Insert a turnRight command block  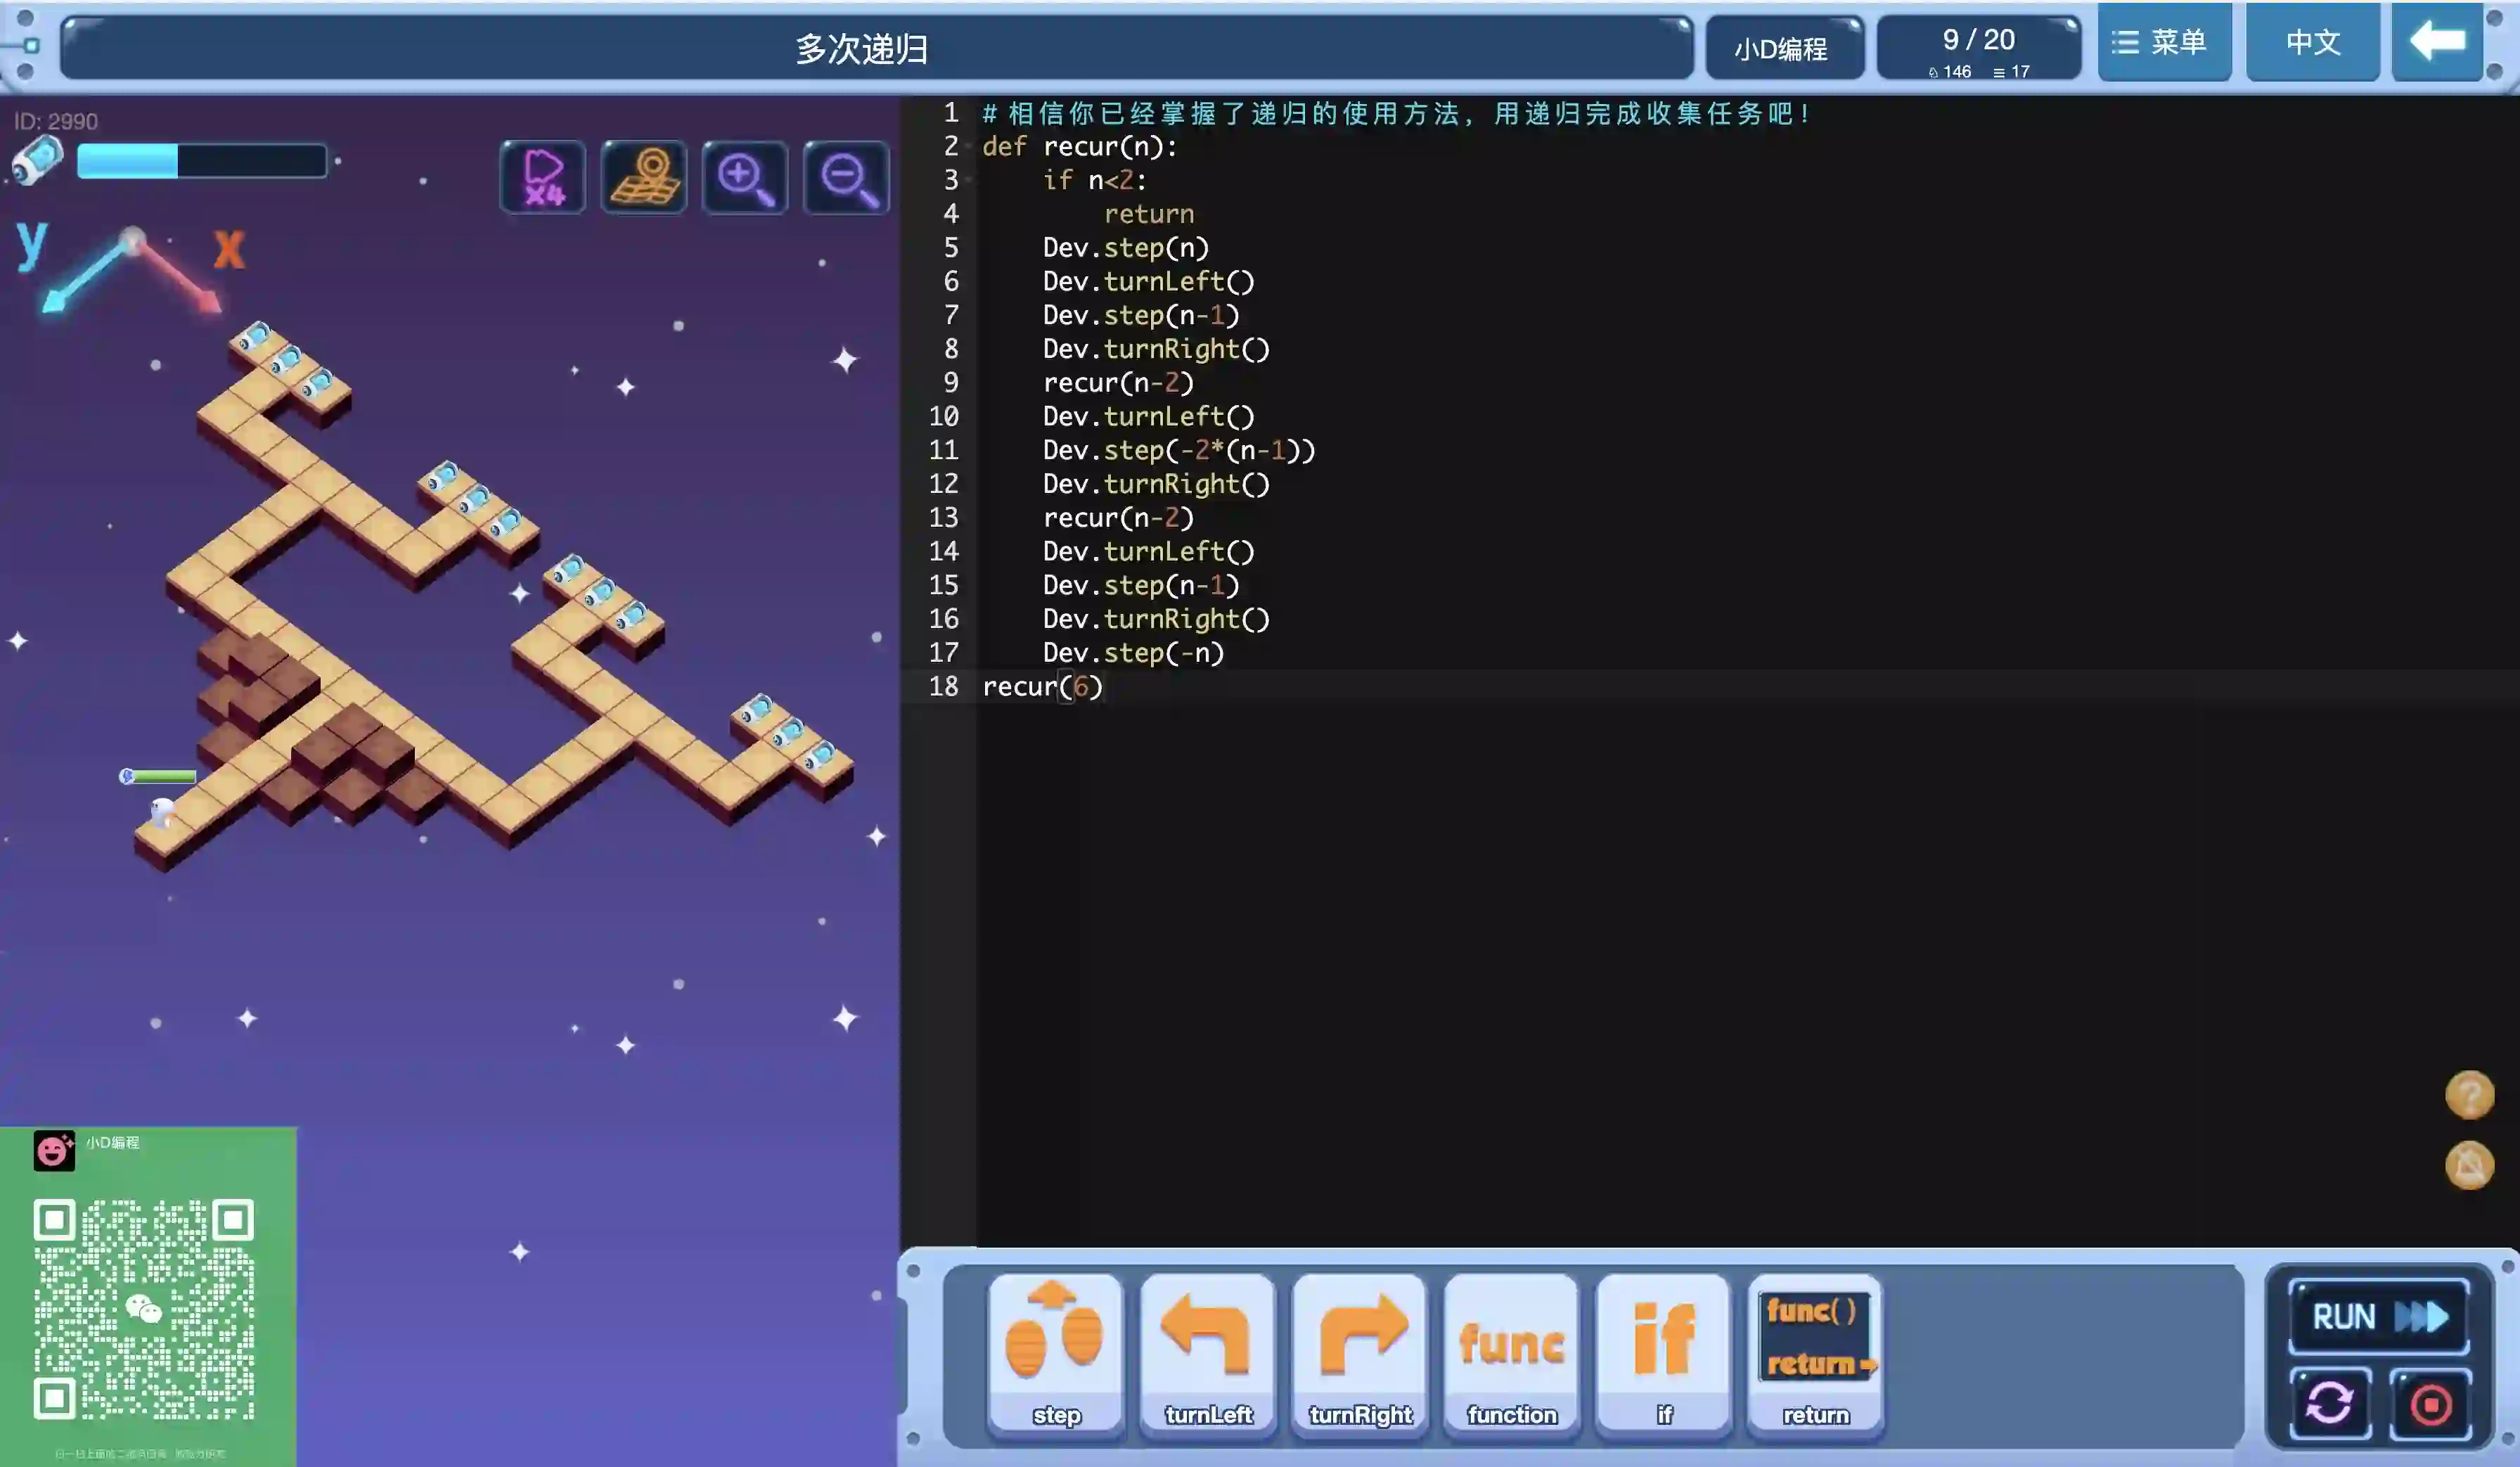pos(1360,1352)
